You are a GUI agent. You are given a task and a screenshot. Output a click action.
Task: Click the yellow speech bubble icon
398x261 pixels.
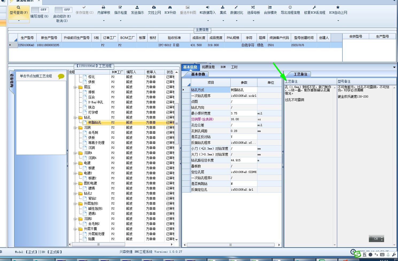(61, 77)
